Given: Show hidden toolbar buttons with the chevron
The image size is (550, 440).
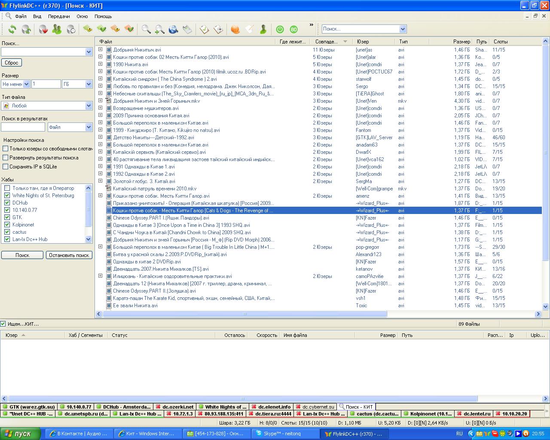Looking at the screenshot, I should (x=312, y=25).
